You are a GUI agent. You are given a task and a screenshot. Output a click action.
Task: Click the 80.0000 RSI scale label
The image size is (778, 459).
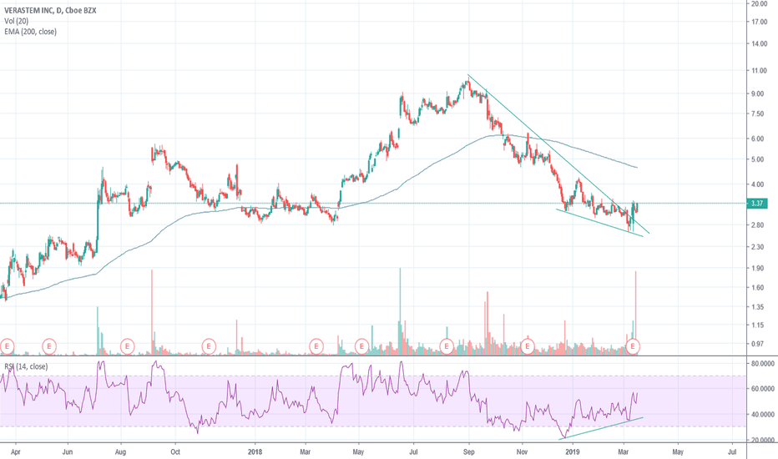[x=763, y=364]
